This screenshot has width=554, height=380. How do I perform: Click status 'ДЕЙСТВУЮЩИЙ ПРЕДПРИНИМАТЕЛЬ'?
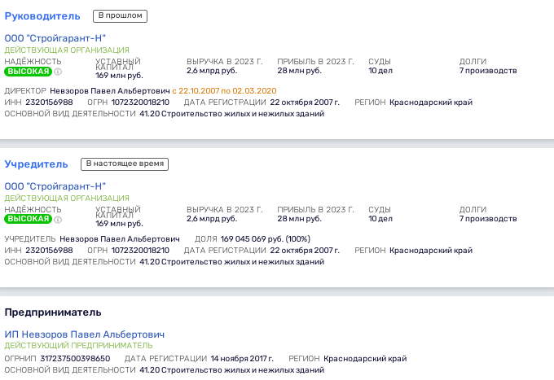pyautogui.click(x=78, y=346)
